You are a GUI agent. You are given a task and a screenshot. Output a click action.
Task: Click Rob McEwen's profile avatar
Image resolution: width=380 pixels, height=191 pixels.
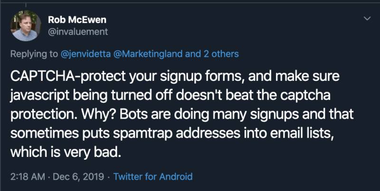point(24,26)
